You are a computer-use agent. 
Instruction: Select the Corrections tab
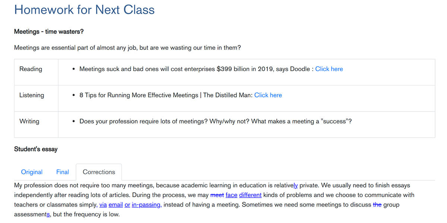[99, 172]
